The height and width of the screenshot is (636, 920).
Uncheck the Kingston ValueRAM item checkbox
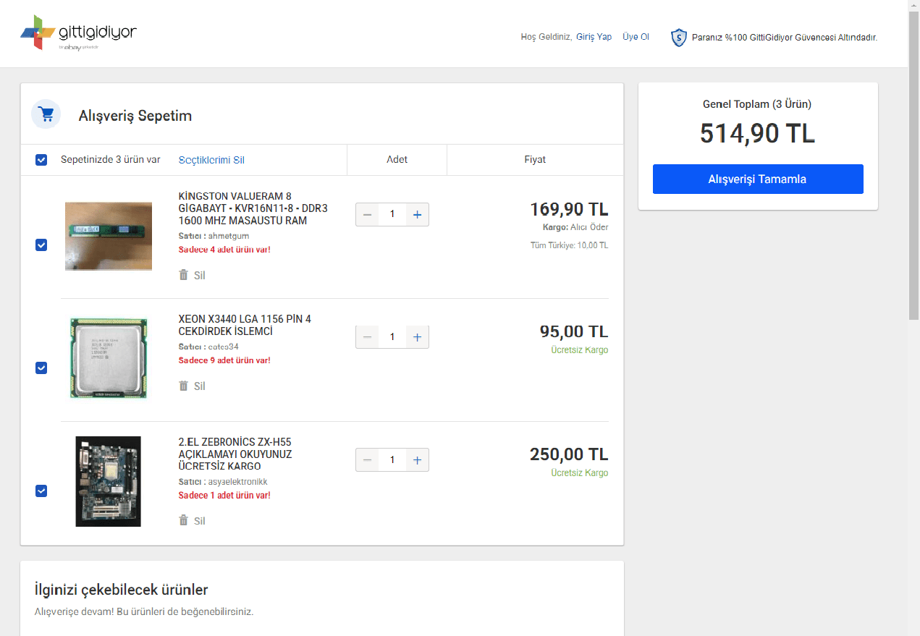pos(41,245)
